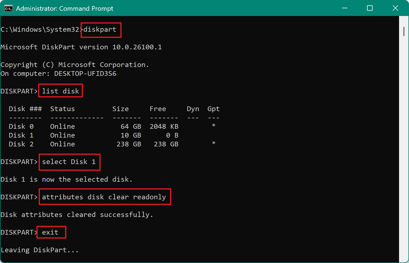Viewport: 409px width, 263px height.
Task: Click the Disk attributes cleared successfully message
Action: pyautogui.click(x=77, y=214)
